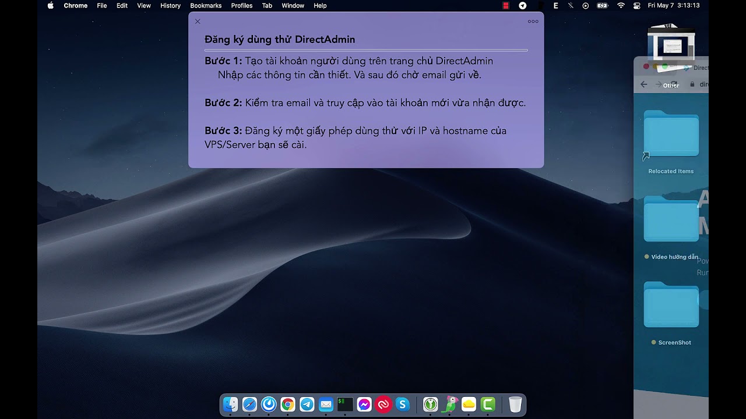Open the Help menu
This screenshot has height=419, width=746.
320,5
